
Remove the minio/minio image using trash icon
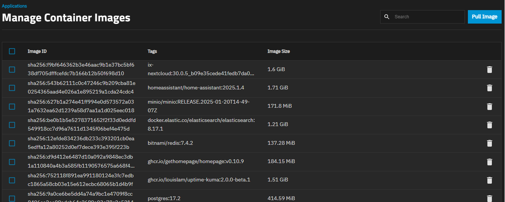(x=489, y=107)
